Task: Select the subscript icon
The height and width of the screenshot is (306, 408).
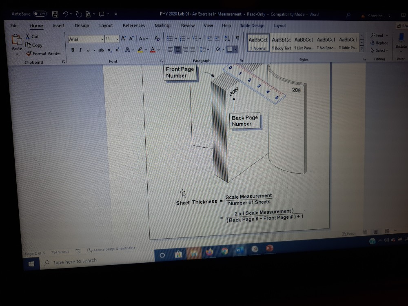Action: coord(109,50)
